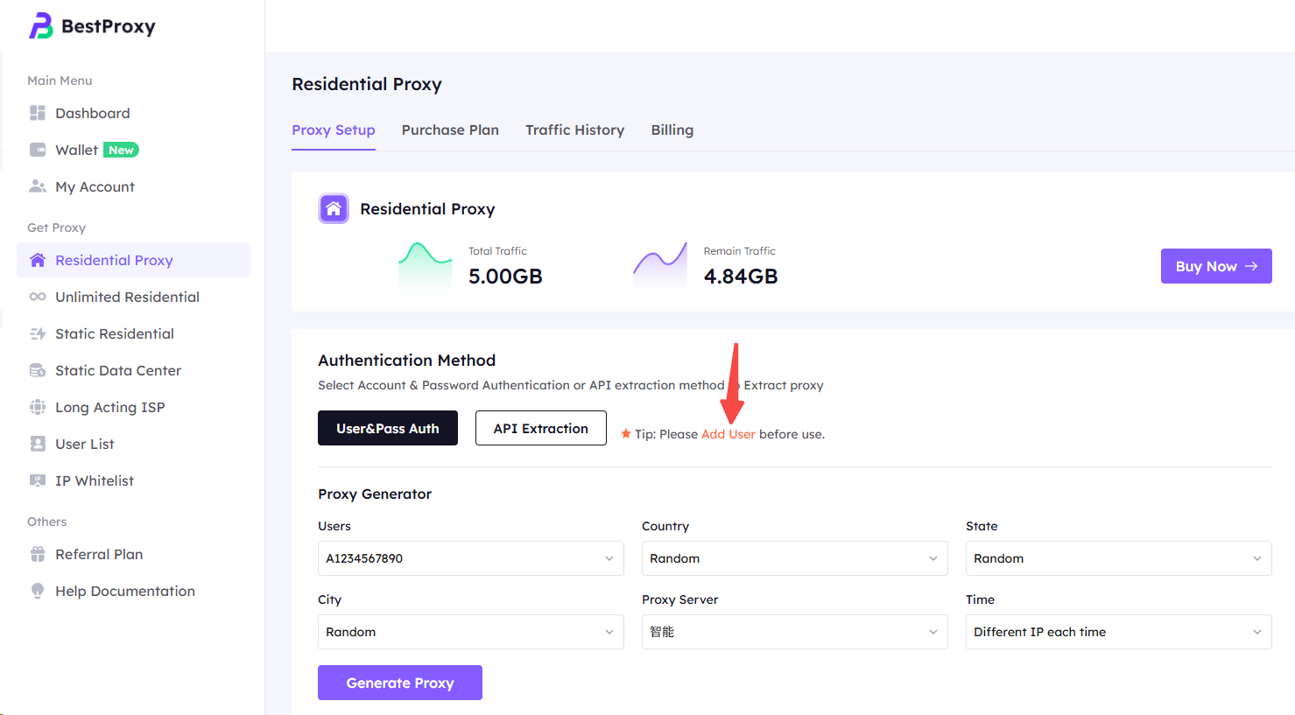This screenshot has height=715, width=1295.
Task: Click the Wallet icon in sidebar
Action: (x=38, y=150)
